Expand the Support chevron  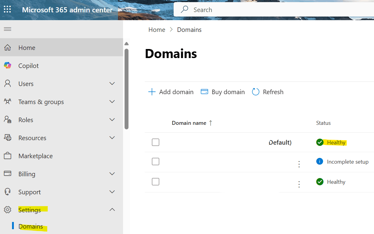[x=112, y=192]
